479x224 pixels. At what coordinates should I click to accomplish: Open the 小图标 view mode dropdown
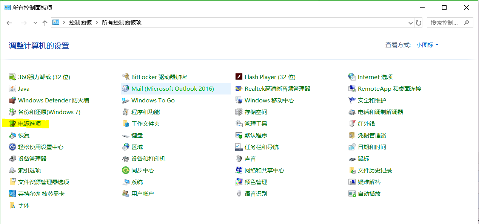click(427, 45)
